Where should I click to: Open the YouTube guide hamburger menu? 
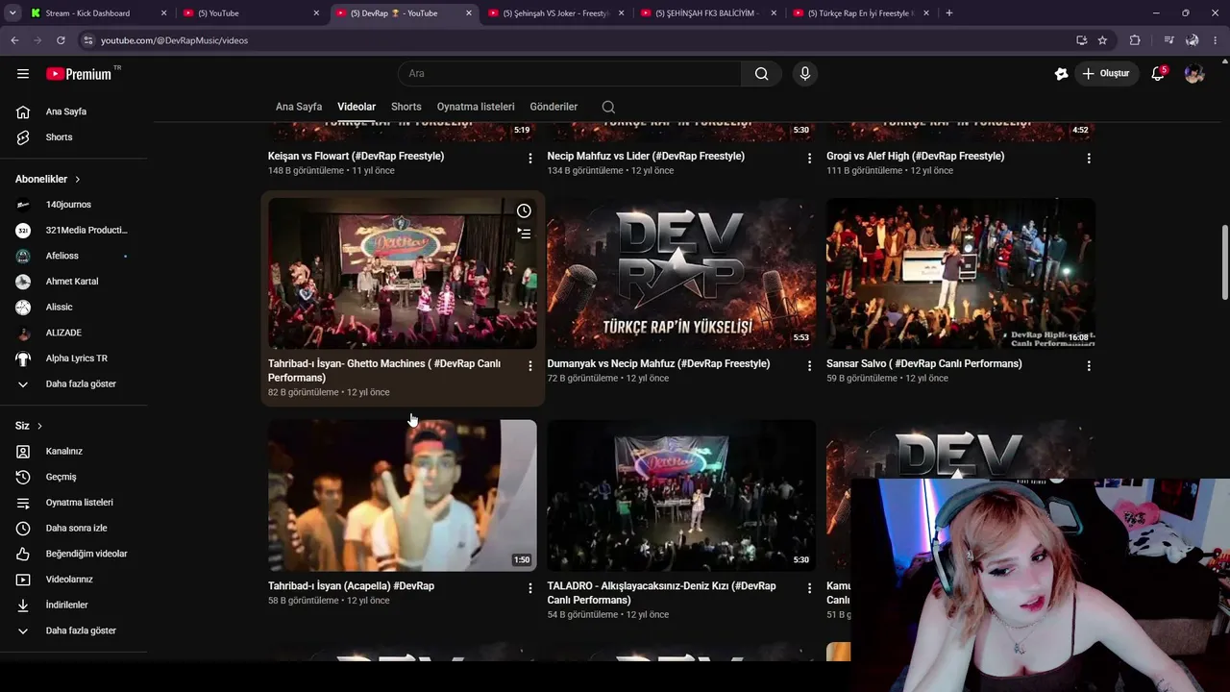(x=23, y=73)
